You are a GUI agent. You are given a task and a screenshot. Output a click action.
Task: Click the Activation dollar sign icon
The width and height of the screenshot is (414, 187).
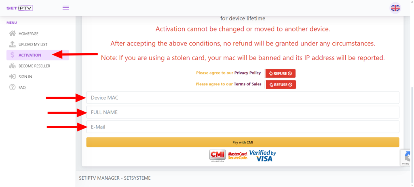13,55
